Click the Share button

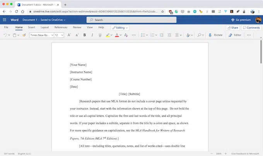233,28
